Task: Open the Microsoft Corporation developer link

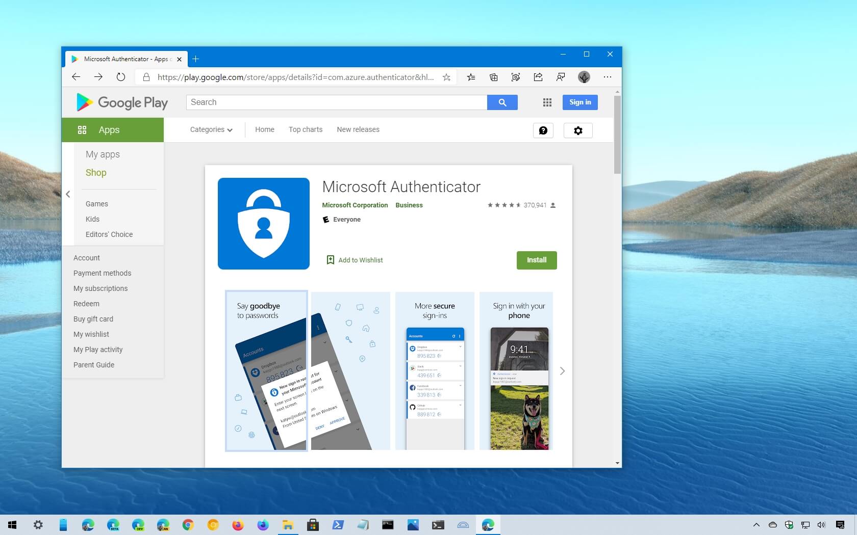Action: click(x=355, y=205)
